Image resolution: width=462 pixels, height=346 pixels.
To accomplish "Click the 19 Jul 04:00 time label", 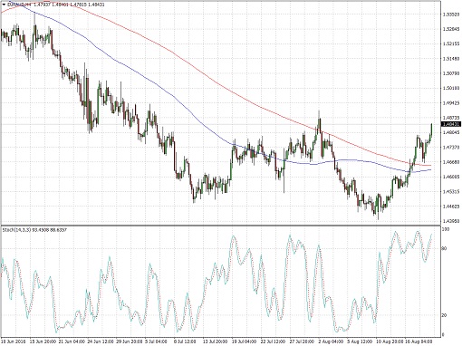I will (x=245, y=341).
